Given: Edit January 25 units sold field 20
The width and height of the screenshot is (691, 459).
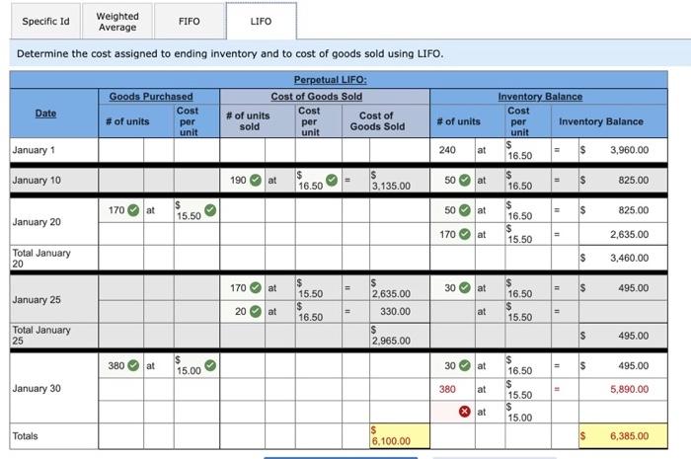Looking at the screenshot, I should click(x=243, y=312).
